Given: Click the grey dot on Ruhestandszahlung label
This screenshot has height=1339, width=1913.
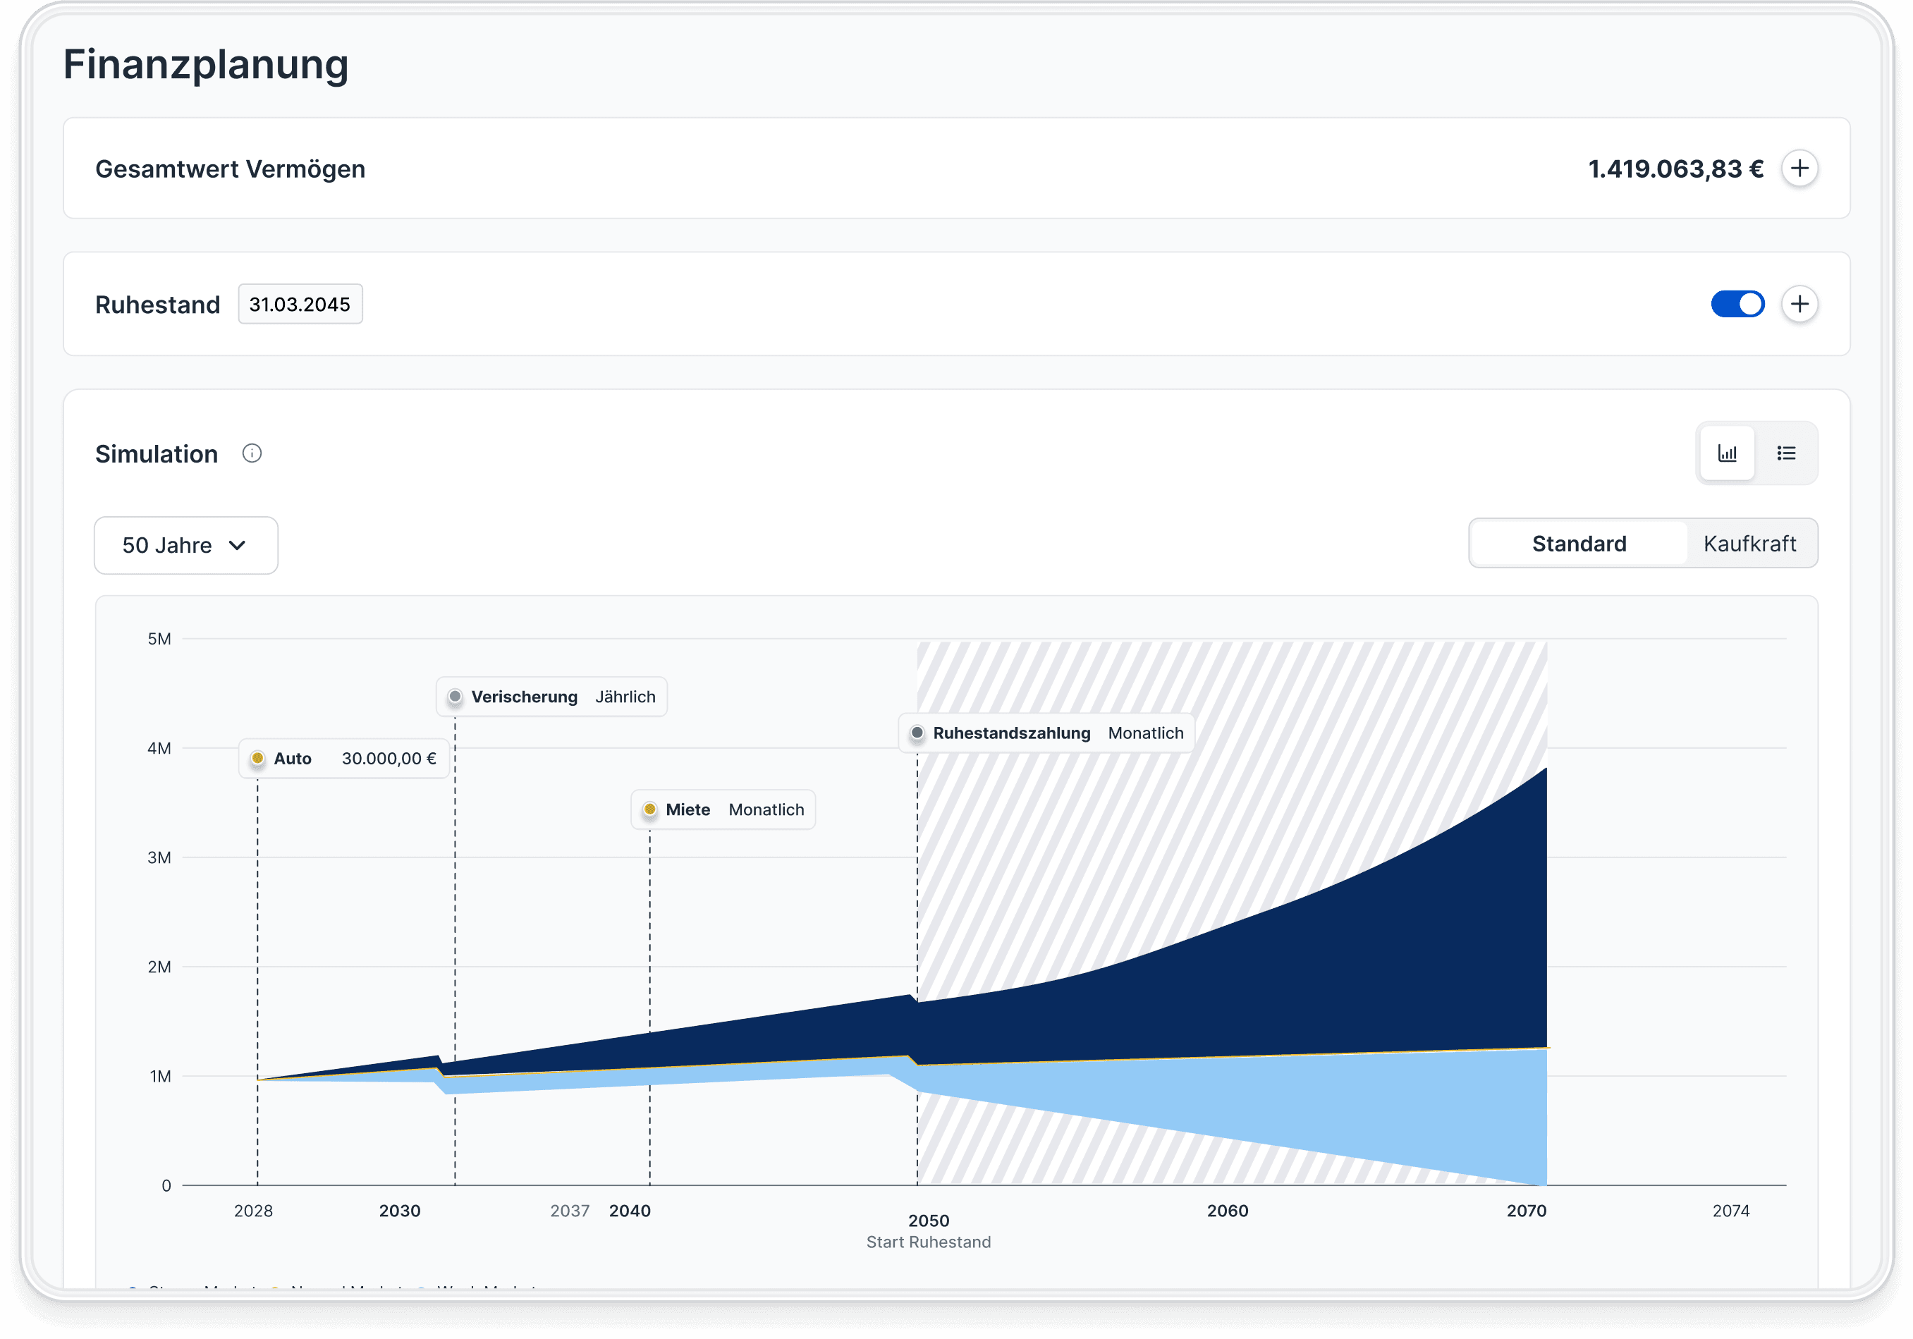Looking at the screenshot, I should click(x=917, y=733).
